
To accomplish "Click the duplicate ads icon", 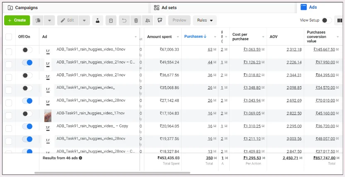I will coord(38,20).
